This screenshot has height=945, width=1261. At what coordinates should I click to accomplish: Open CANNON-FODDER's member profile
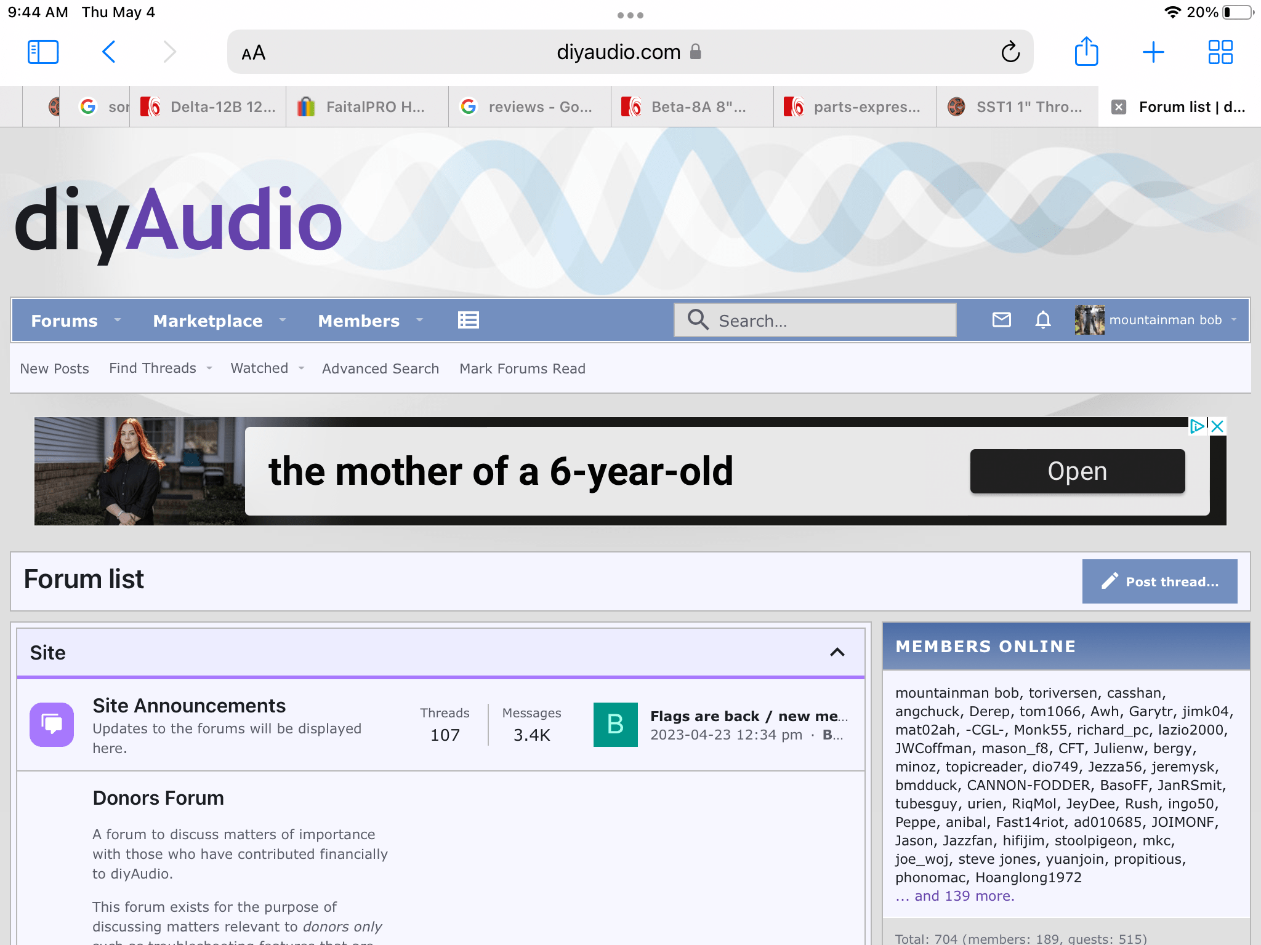coord(1028,785)
